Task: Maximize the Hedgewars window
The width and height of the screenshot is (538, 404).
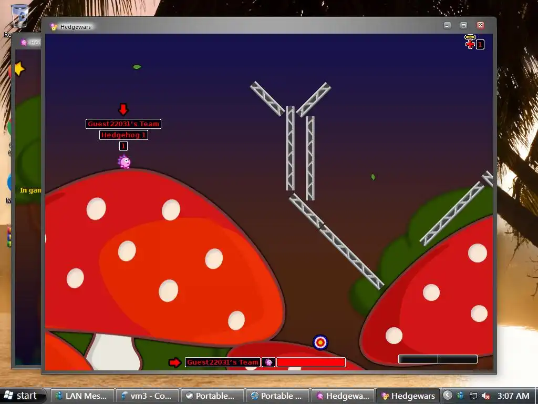Action: tap(463, 25)
